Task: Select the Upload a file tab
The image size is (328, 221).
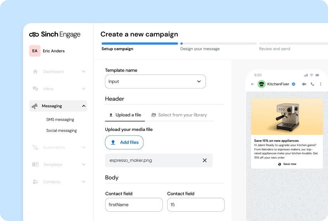Action: [x=125, y=115]
